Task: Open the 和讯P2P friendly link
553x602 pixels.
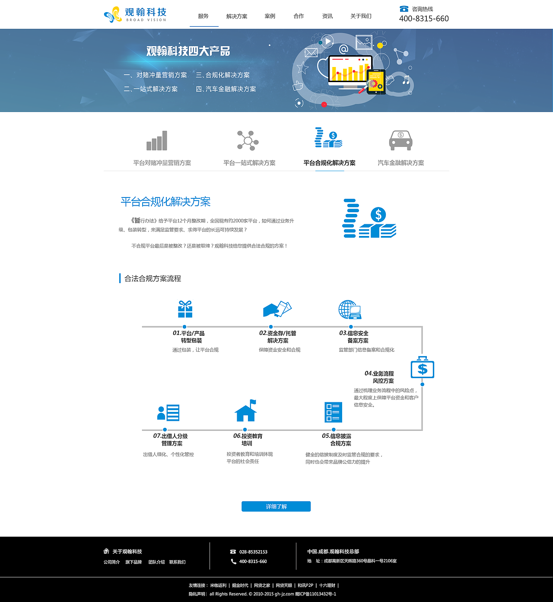Action: pyautogui.click(x=305, y=586)
